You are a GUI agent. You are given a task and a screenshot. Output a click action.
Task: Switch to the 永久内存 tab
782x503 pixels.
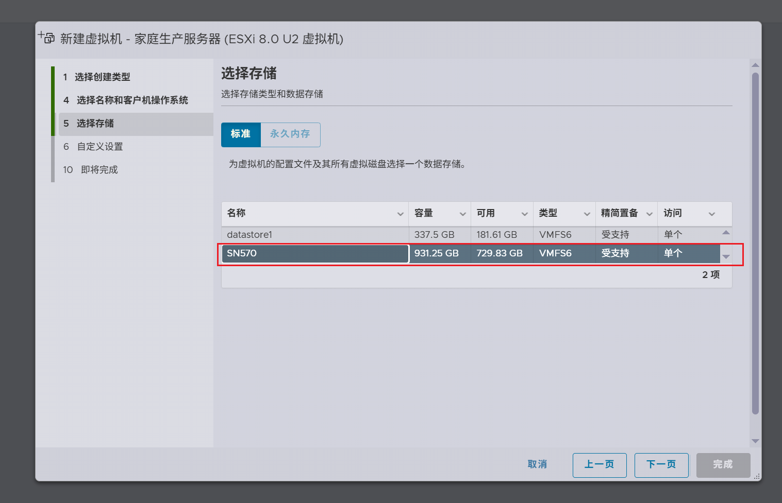[290, 134]
